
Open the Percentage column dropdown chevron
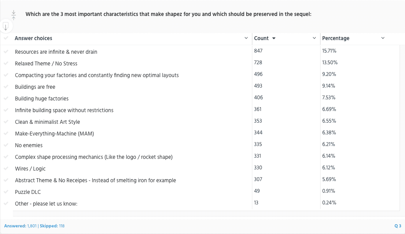coord(383,38)
